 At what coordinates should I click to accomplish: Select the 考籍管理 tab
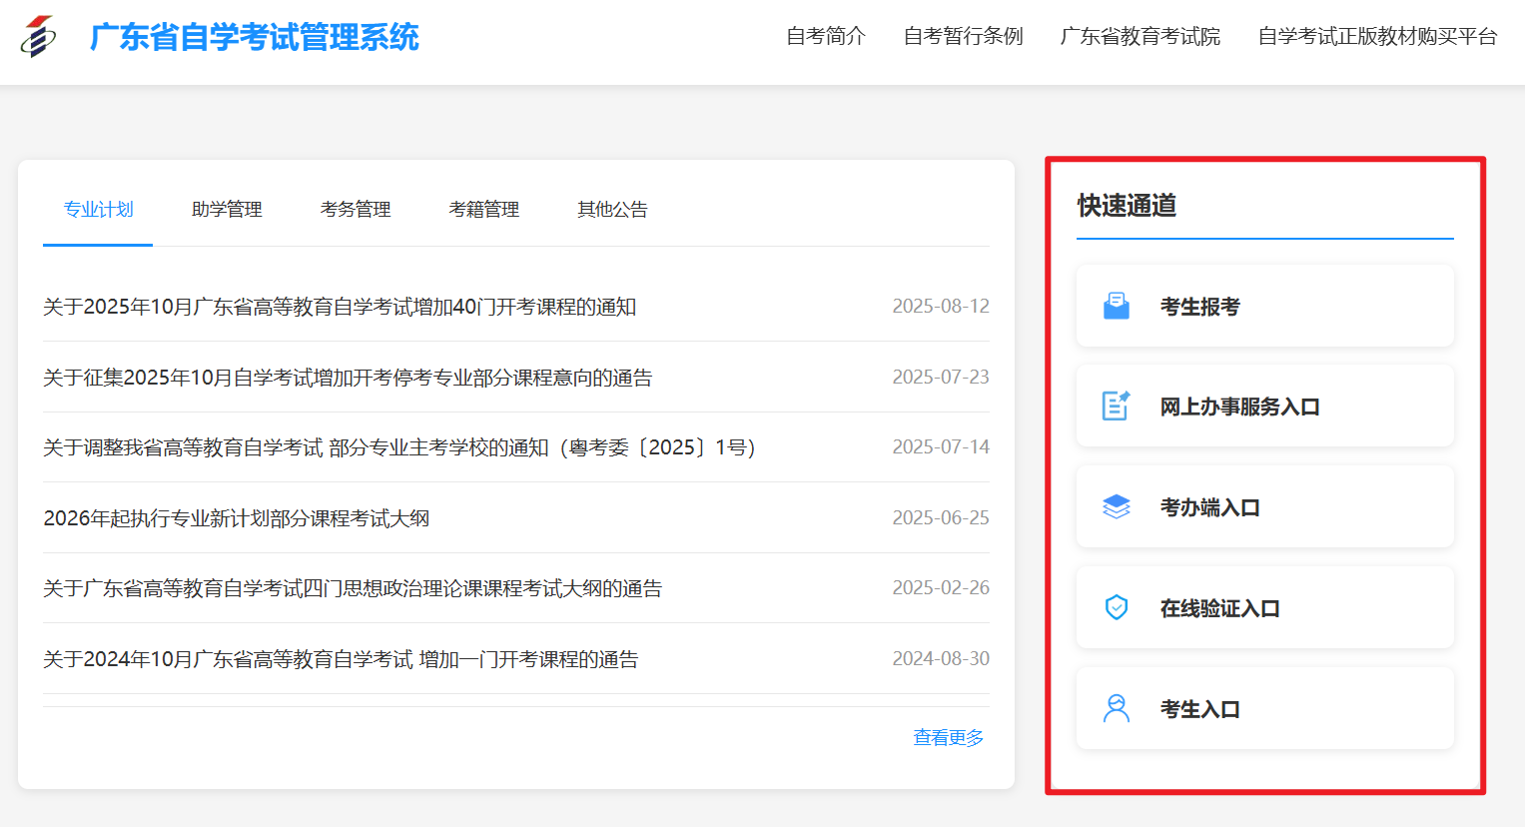pos(483,209)
